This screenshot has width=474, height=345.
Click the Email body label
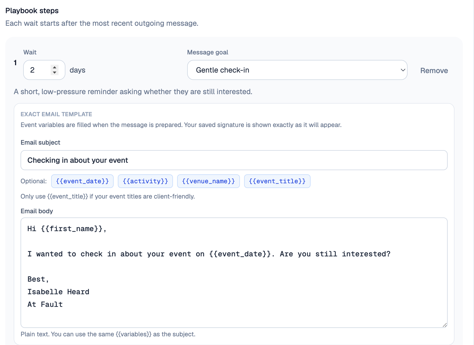37,211
